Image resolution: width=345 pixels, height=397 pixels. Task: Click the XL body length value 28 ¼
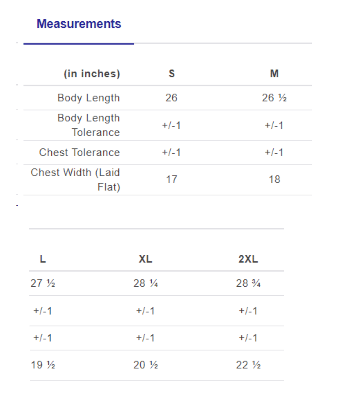146,283
